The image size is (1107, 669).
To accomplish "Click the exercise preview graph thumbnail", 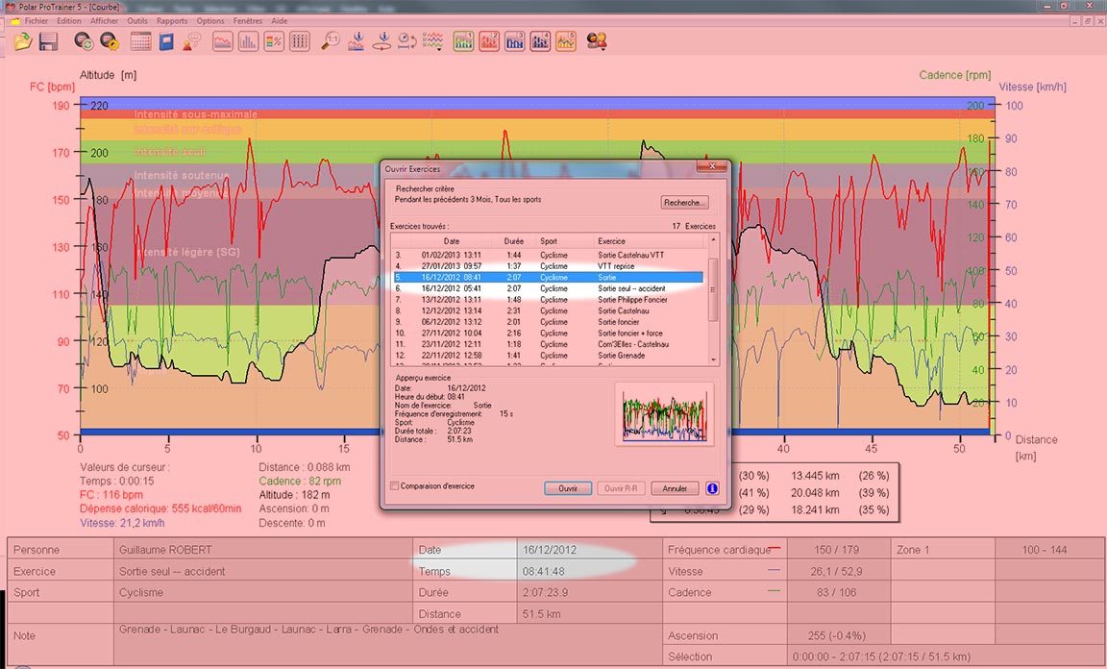I will tap(664, 414).
